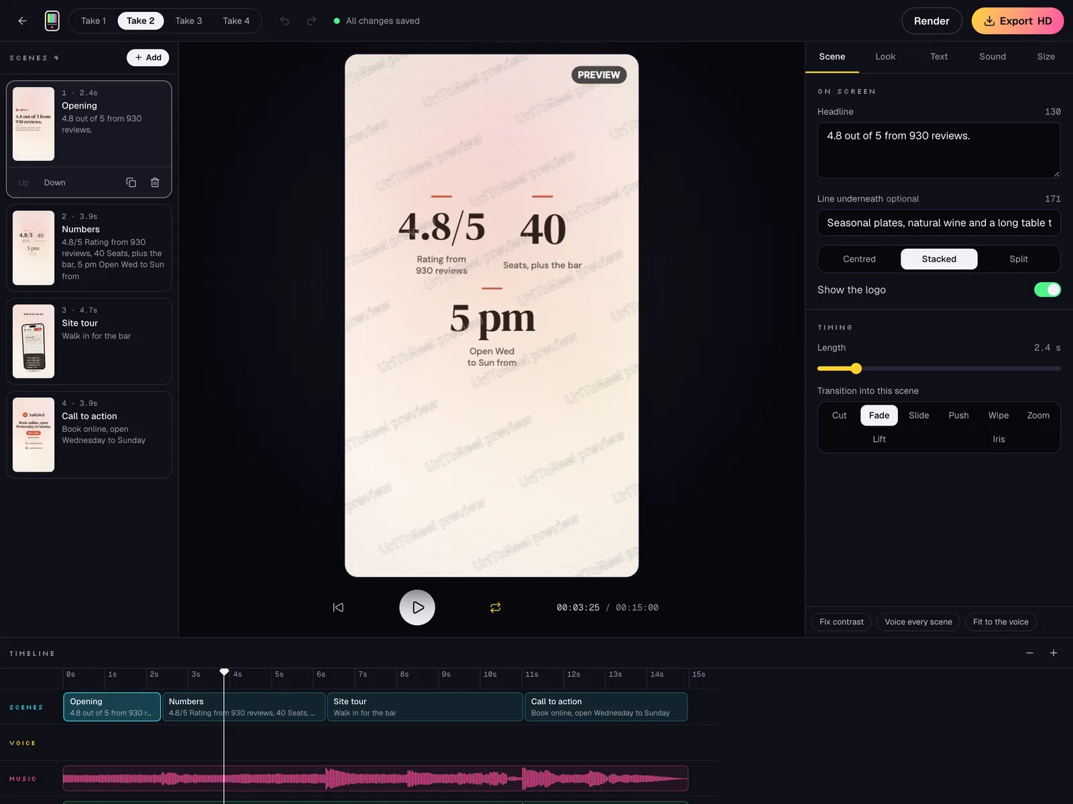Choose the Stacked layout option
The width and height of the screenshot is (1073, 804).
(939, 259)
